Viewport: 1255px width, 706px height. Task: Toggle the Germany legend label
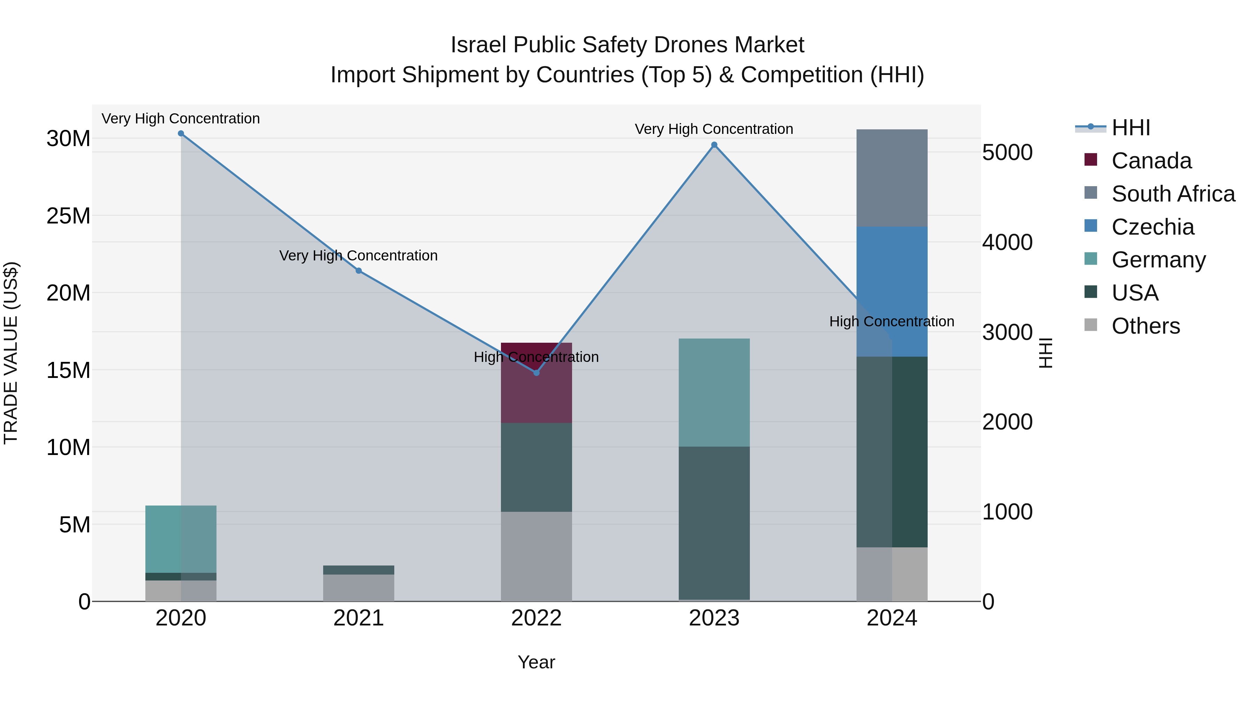(x=1159, y=260)
